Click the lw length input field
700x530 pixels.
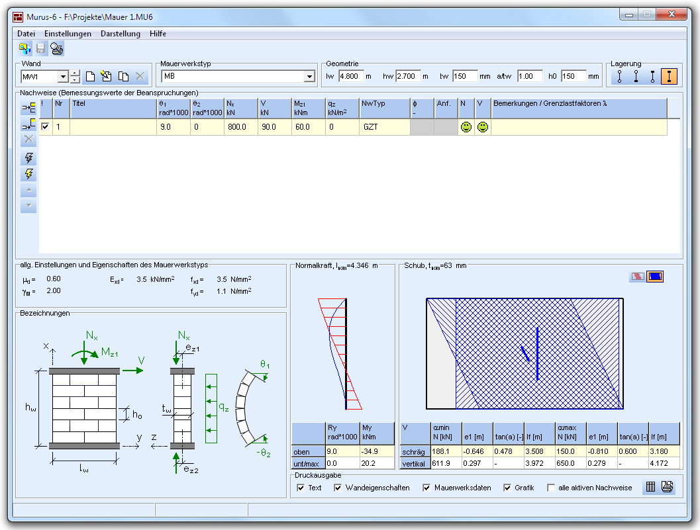(351, 77)
